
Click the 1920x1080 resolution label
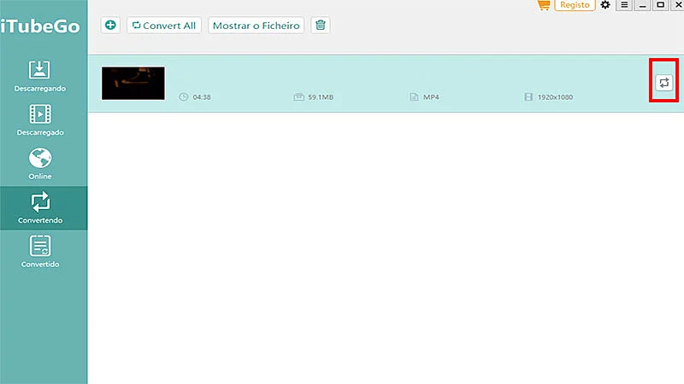coord(555,97)
